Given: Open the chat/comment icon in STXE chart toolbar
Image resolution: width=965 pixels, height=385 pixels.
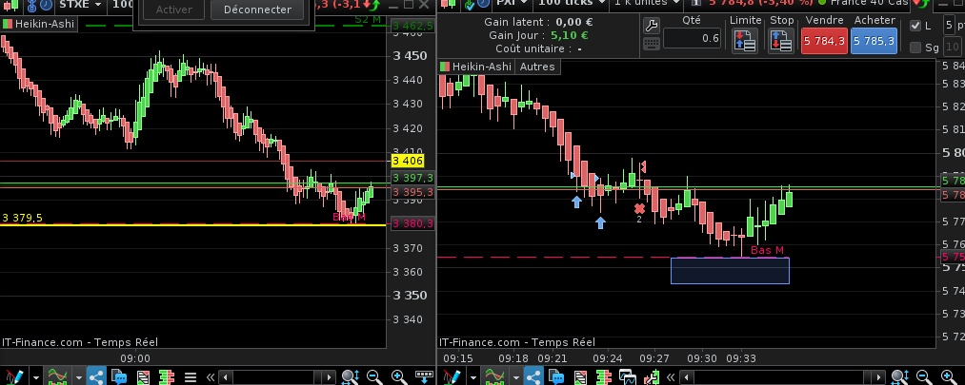Looking at the screenshot, I should click(x=119, y=376).
